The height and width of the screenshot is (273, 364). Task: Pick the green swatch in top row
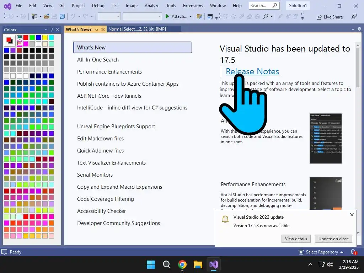(x=32, y=37)
